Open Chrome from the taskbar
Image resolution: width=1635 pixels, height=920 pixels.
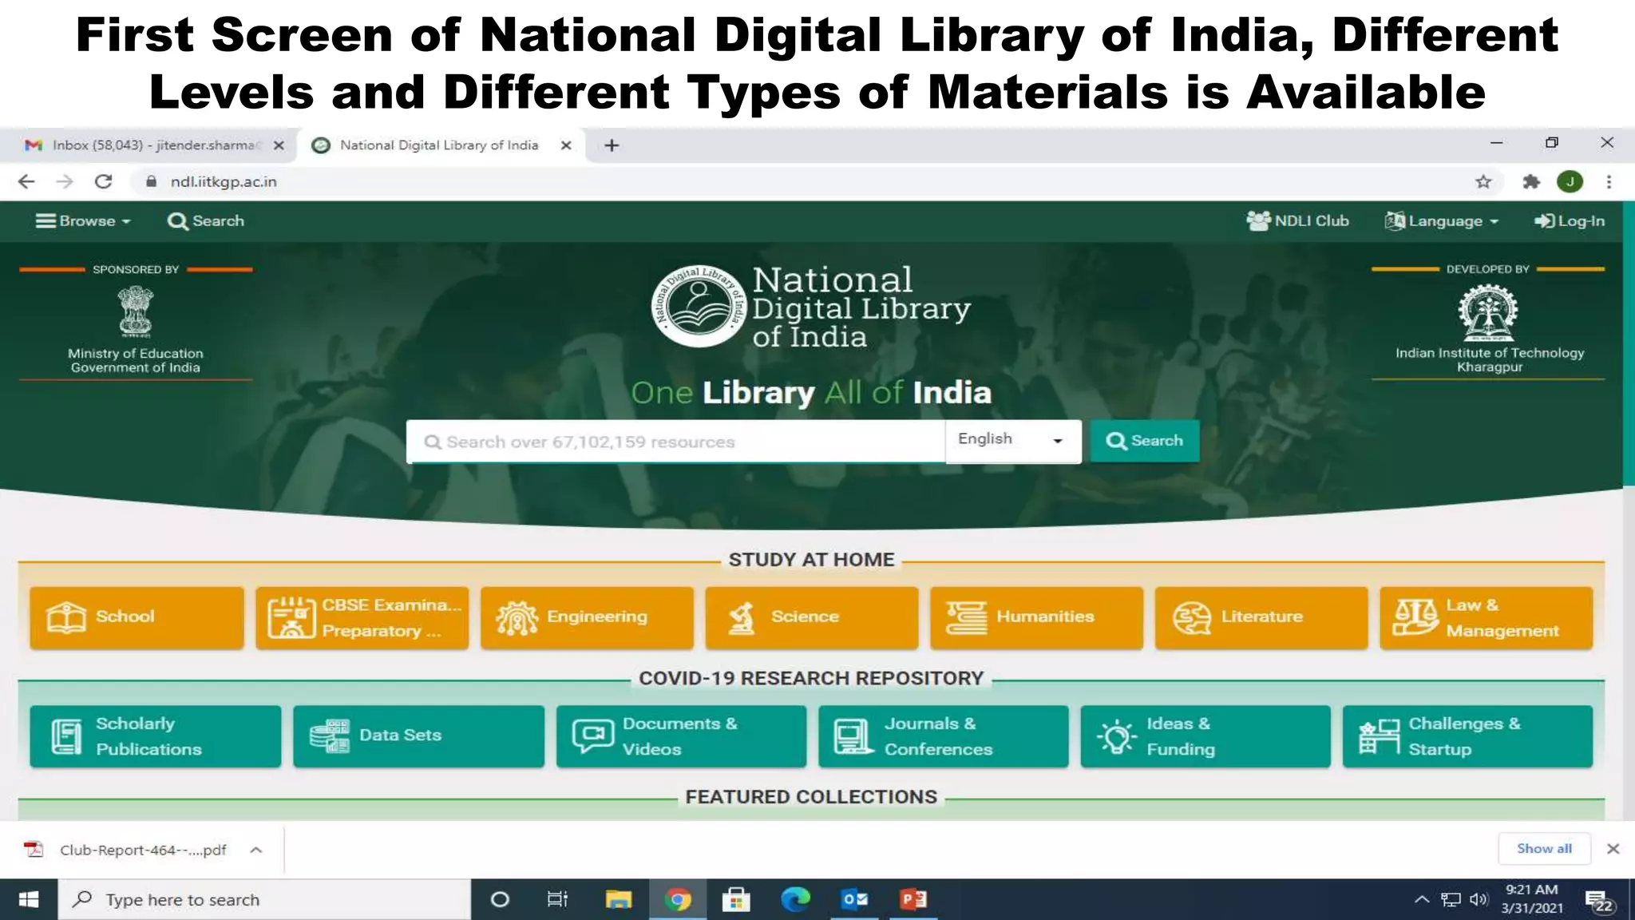tap(677, 900)
